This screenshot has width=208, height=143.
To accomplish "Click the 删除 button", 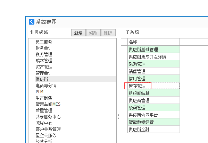I will coord(108,33).
